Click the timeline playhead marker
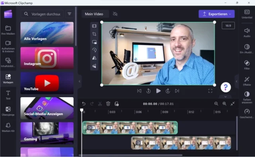This screenshot has width=255, height=157. pyautogui.click(x=82, y=110)
